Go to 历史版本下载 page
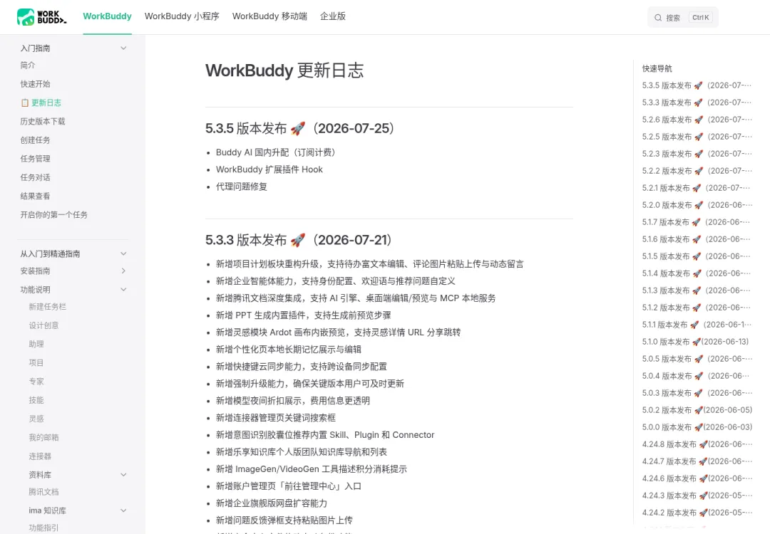770x534 pixels. 43,121
